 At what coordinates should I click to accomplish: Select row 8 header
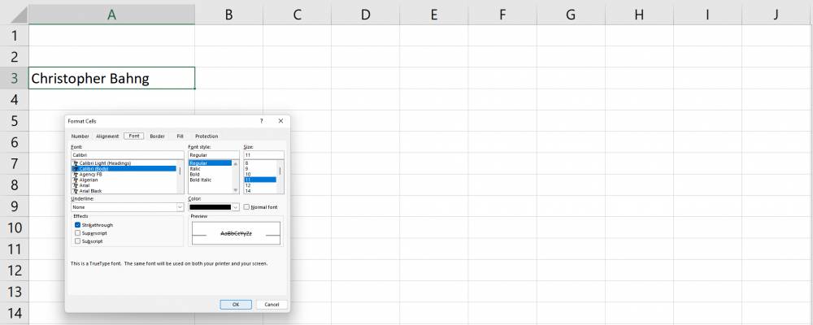pyautogui.click(x=14, y=185)
